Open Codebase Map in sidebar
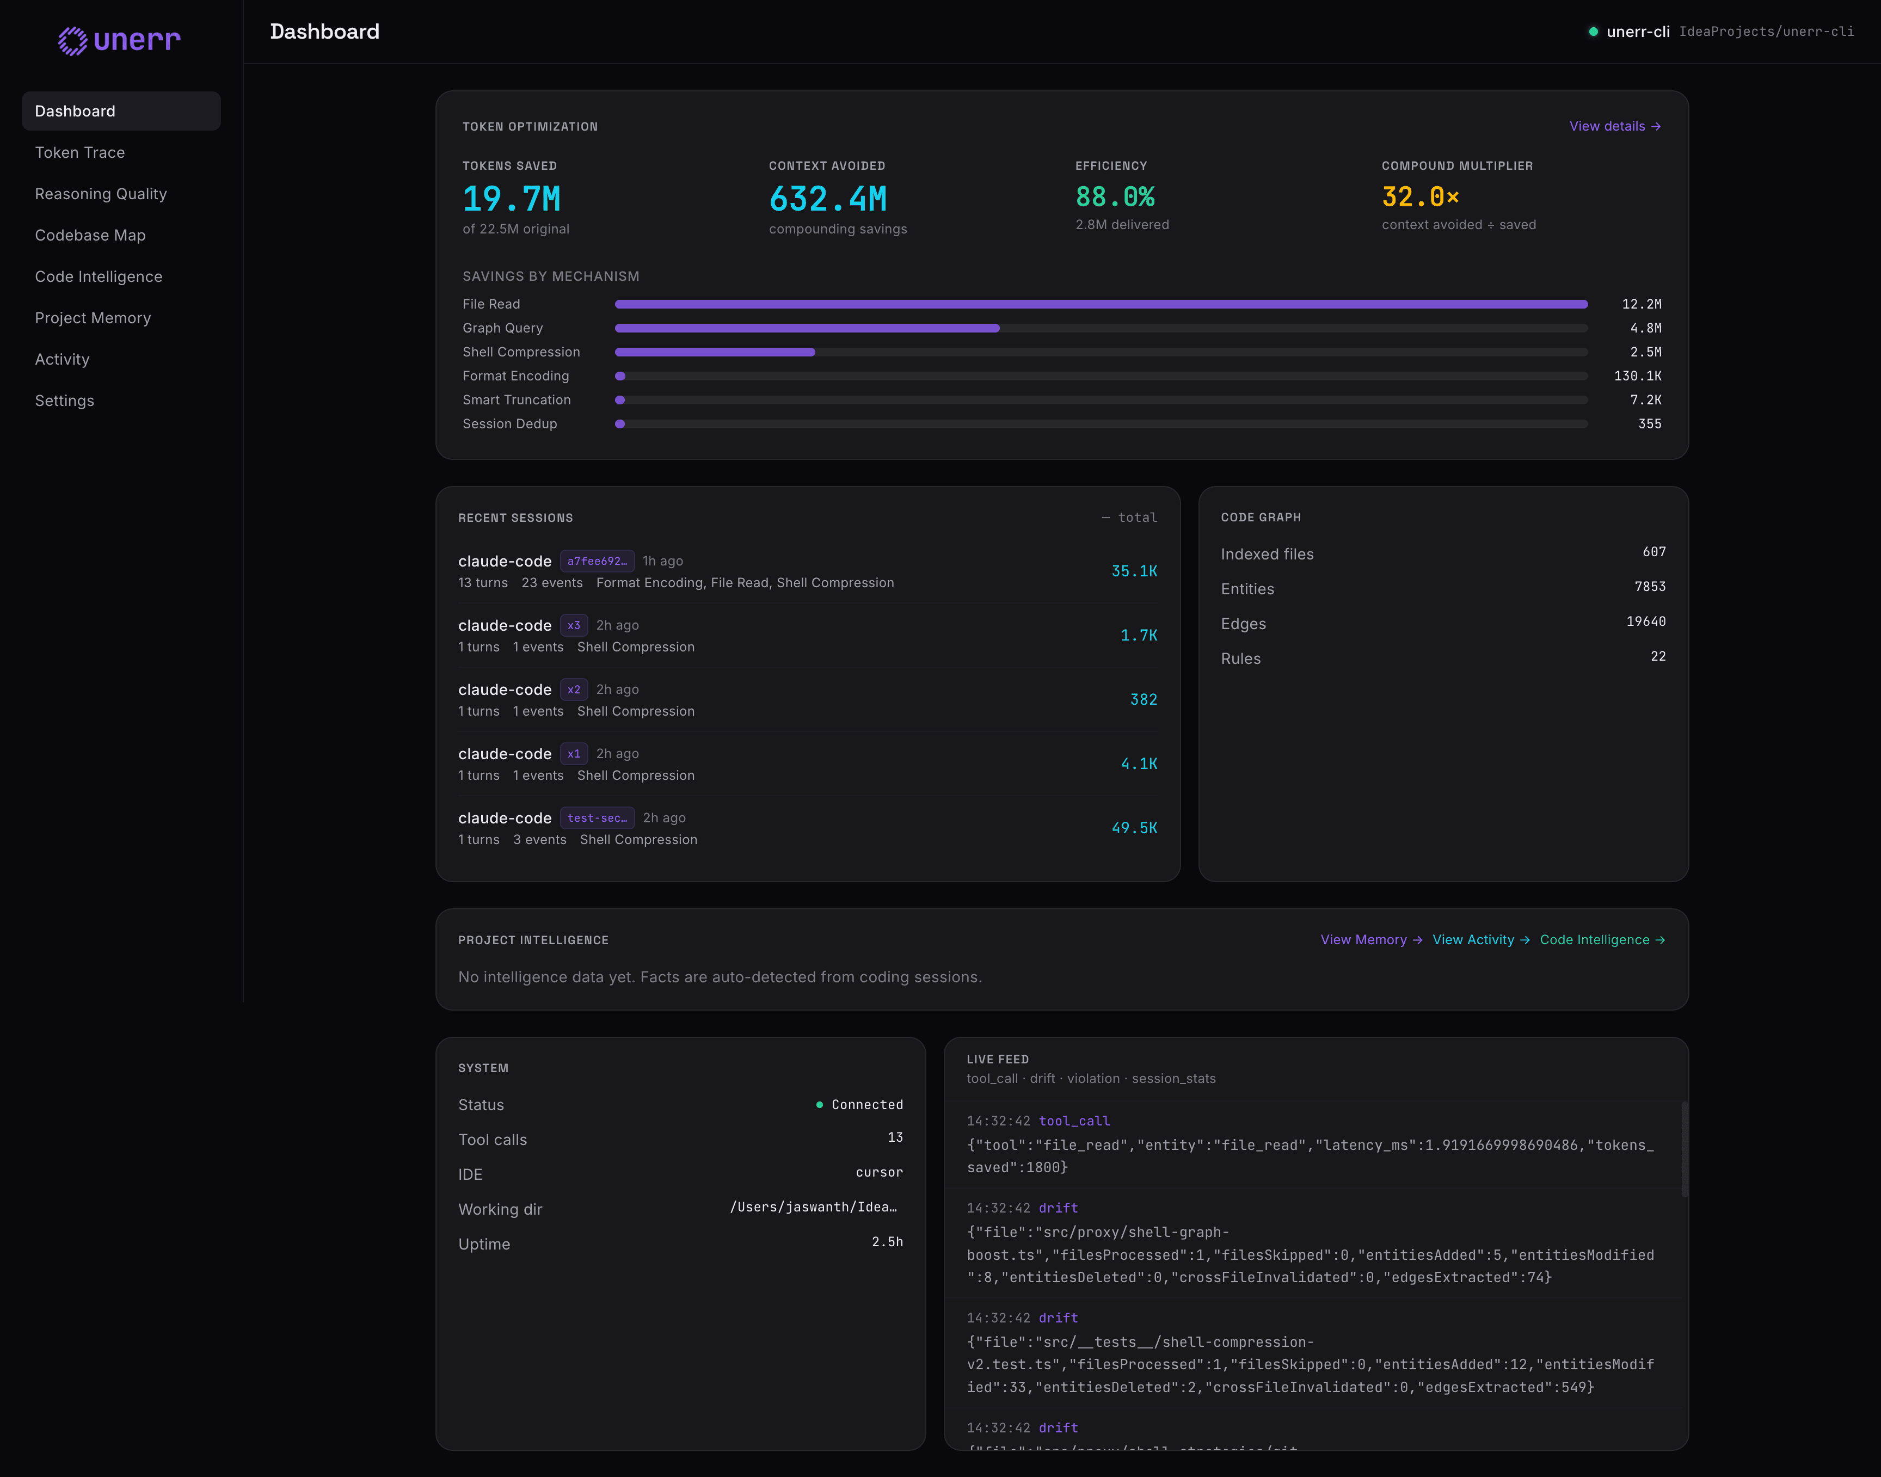 [x=121, y=235]
